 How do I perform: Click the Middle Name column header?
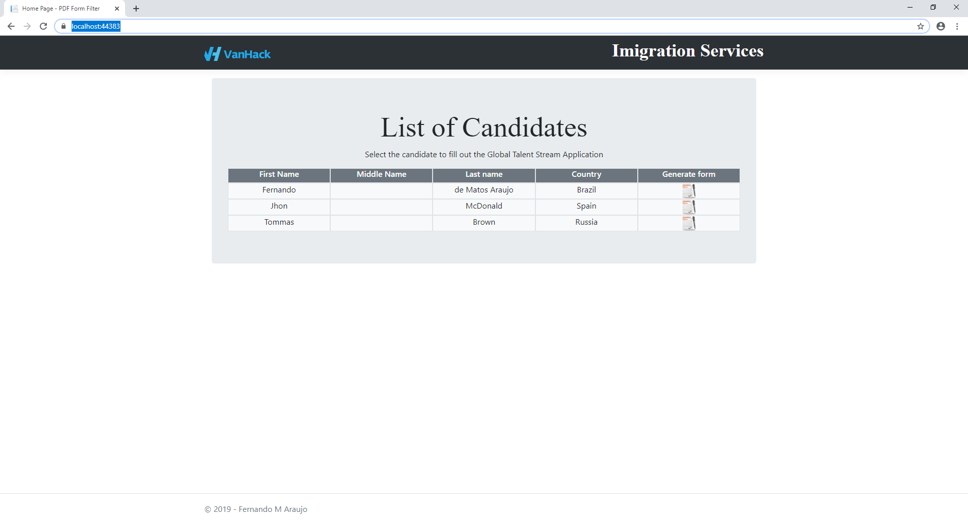point(382,174)
